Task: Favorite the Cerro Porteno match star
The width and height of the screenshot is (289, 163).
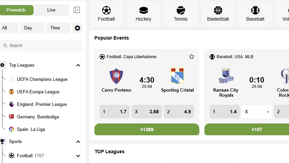Action: (x=192, y=56)
